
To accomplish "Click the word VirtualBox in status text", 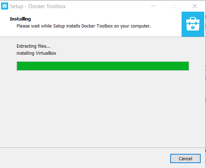I will pos(46,53).
